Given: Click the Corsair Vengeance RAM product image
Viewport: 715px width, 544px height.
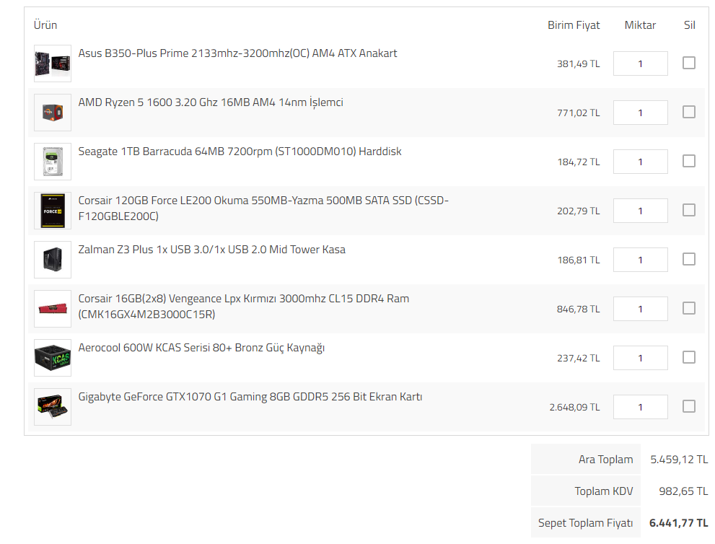Looking at the screenshot, I should pyautogui.click(x=53, y=309).
